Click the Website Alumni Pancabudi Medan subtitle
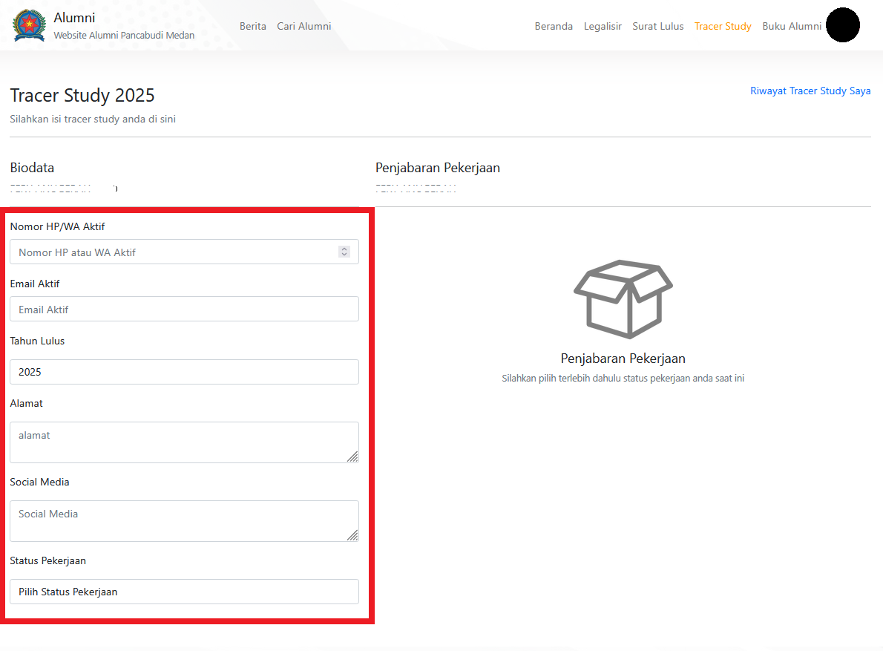The width and height of the screenshot is (883, 651). [x=124, y=35]
